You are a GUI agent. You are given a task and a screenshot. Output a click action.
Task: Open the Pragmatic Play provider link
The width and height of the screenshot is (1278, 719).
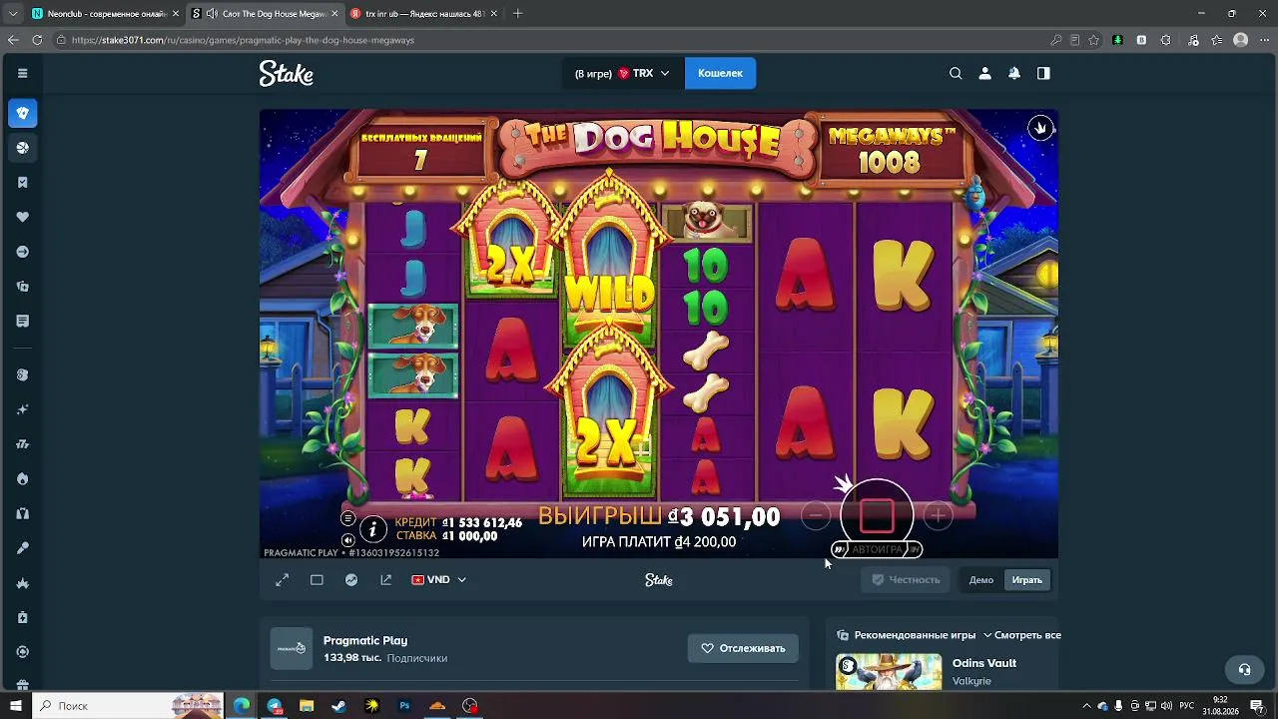(365, 640)
